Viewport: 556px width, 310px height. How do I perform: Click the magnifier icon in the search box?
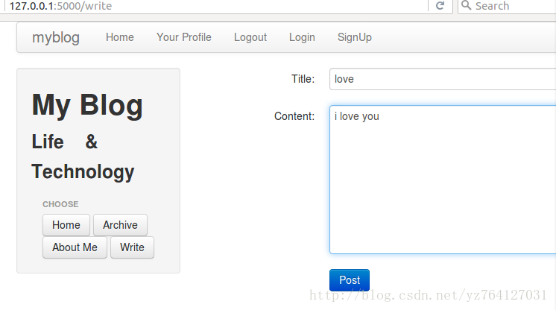click(x=467, y=5)
